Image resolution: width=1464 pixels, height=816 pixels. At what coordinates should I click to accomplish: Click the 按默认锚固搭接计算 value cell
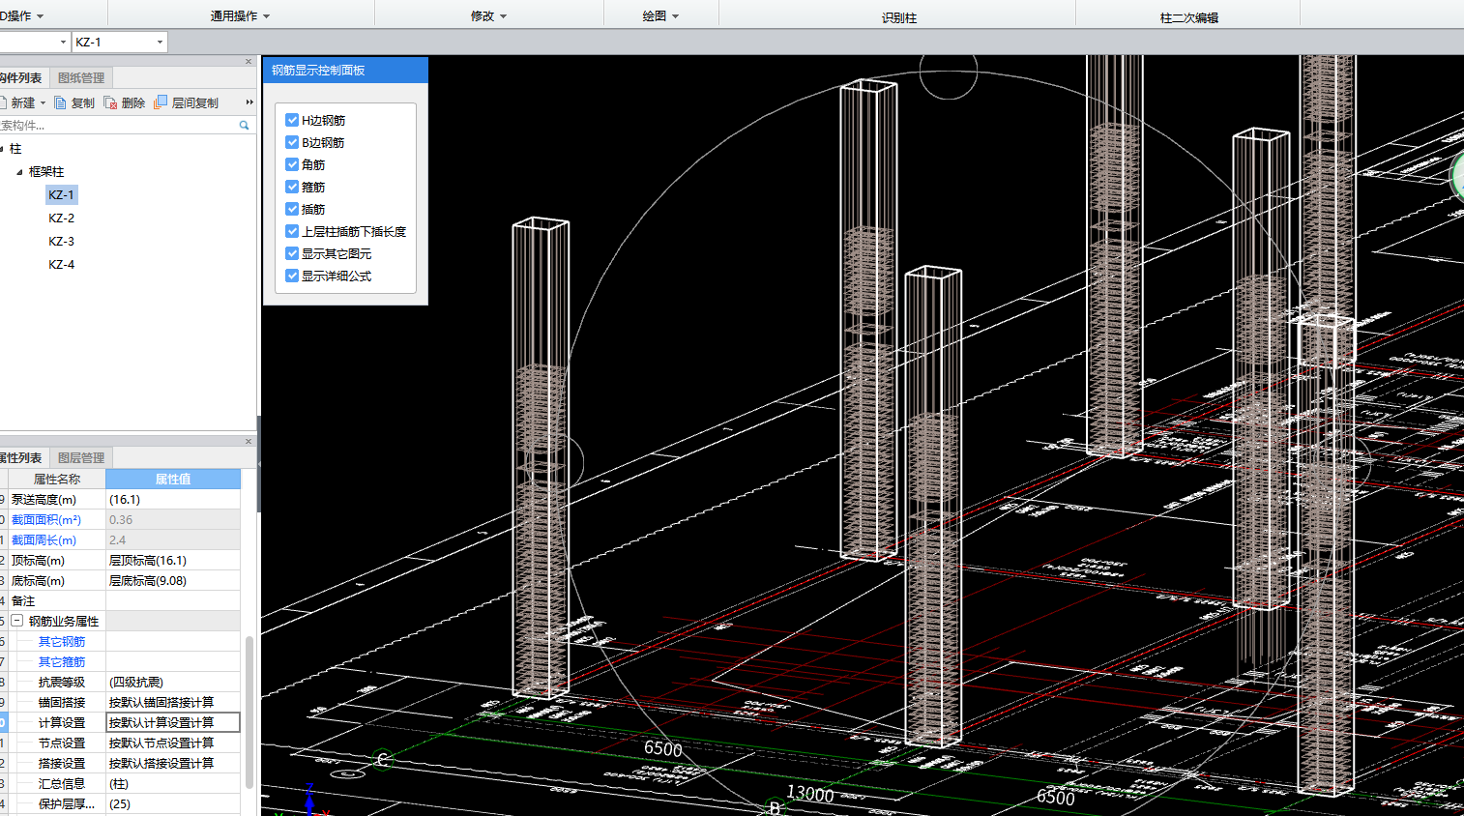point(173,703)
